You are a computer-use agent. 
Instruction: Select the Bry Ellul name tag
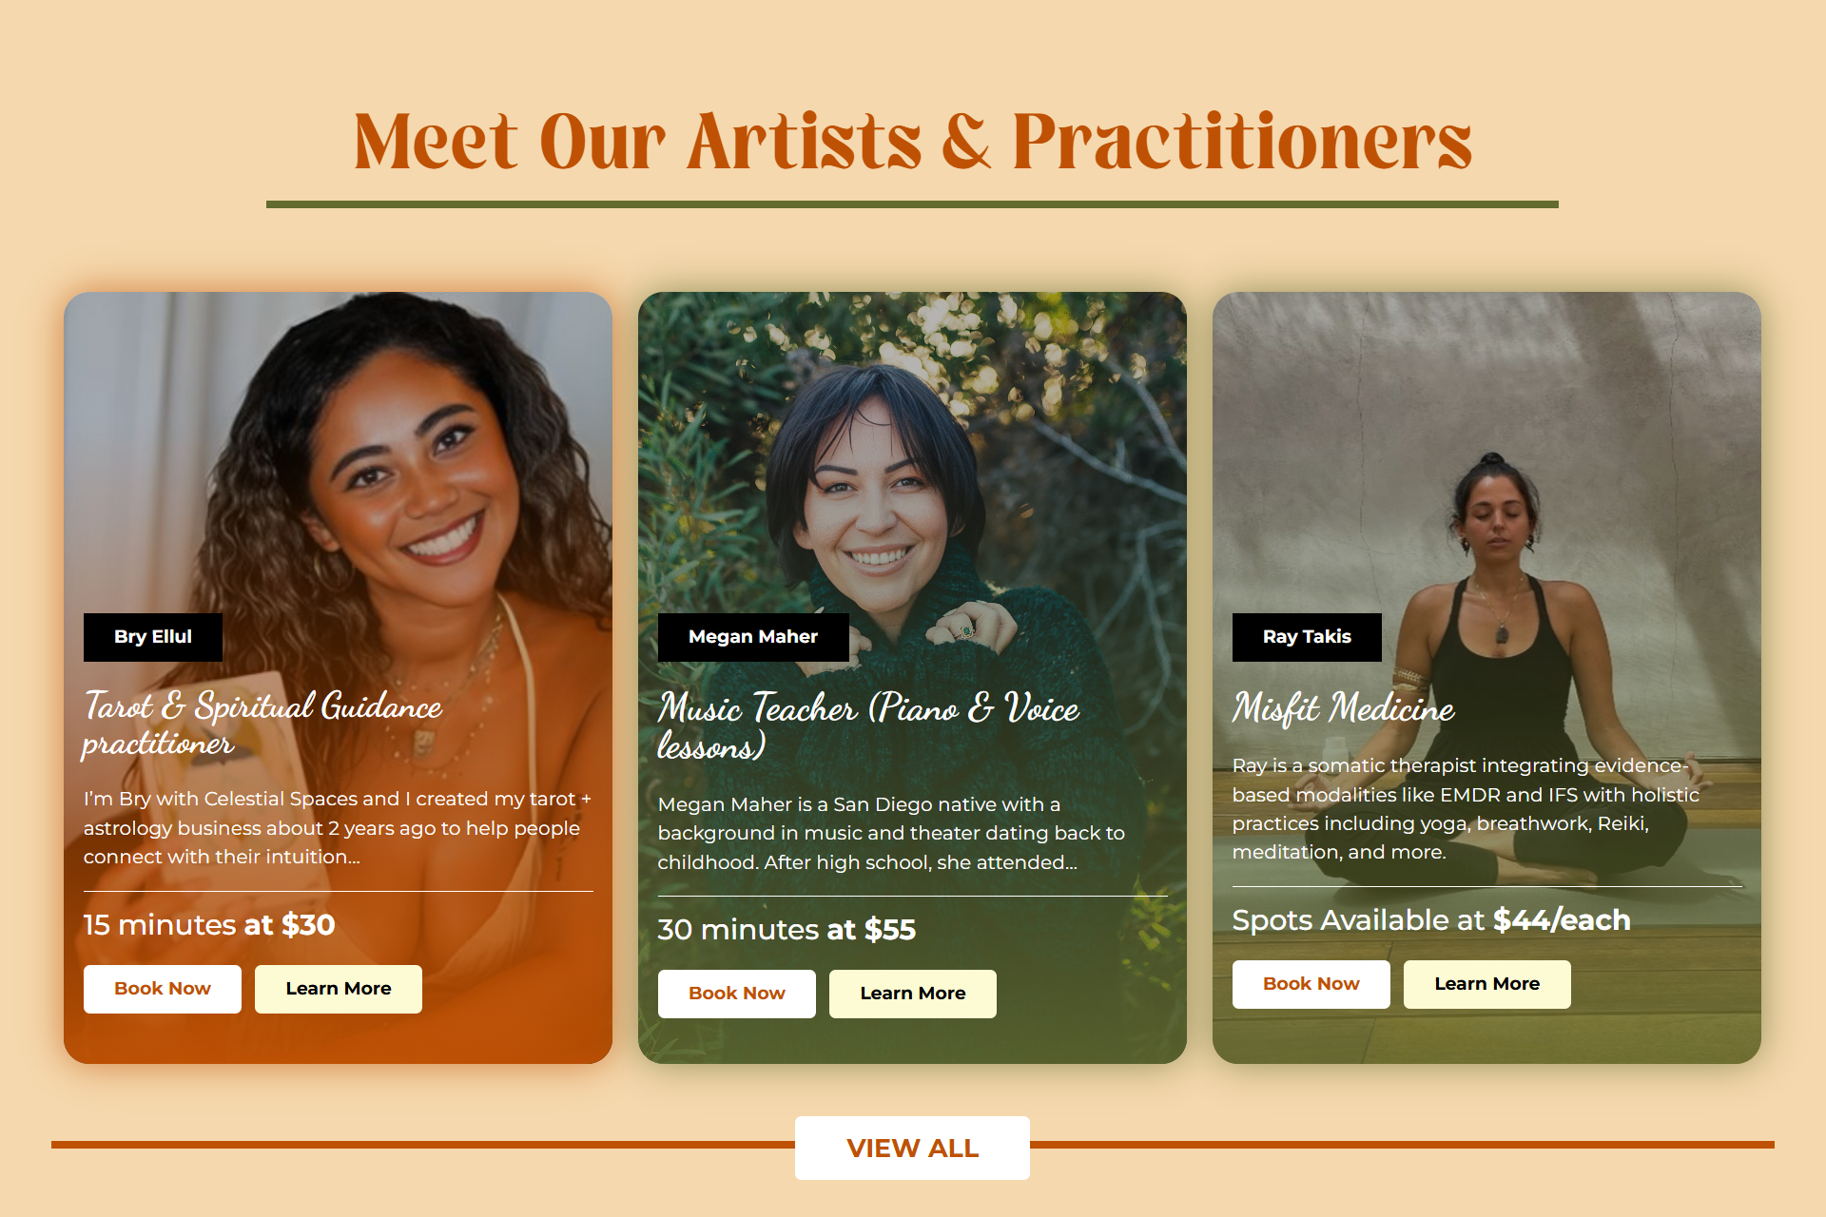153,637
